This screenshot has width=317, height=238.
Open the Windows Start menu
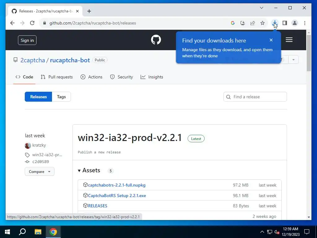tap(7, 232)
